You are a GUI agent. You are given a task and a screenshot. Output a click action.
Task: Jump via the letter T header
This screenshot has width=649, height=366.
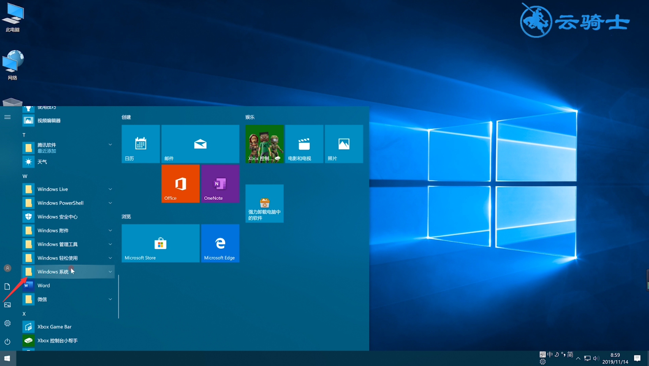point(24,135)
